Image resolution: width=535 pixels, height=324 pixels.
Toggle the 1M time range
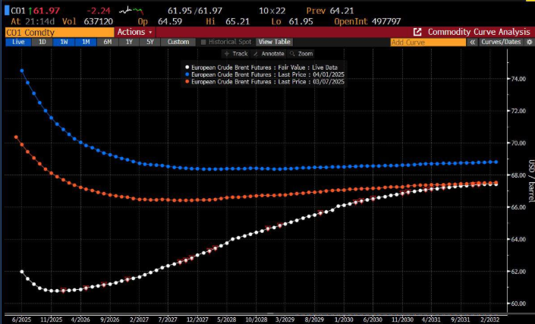tap(87, 42)
